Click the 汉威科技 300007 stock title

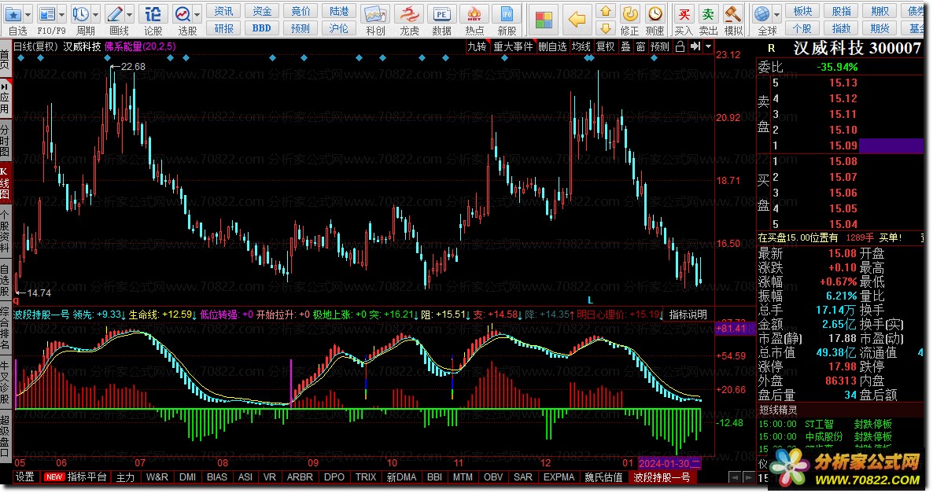tap(857, 48)
